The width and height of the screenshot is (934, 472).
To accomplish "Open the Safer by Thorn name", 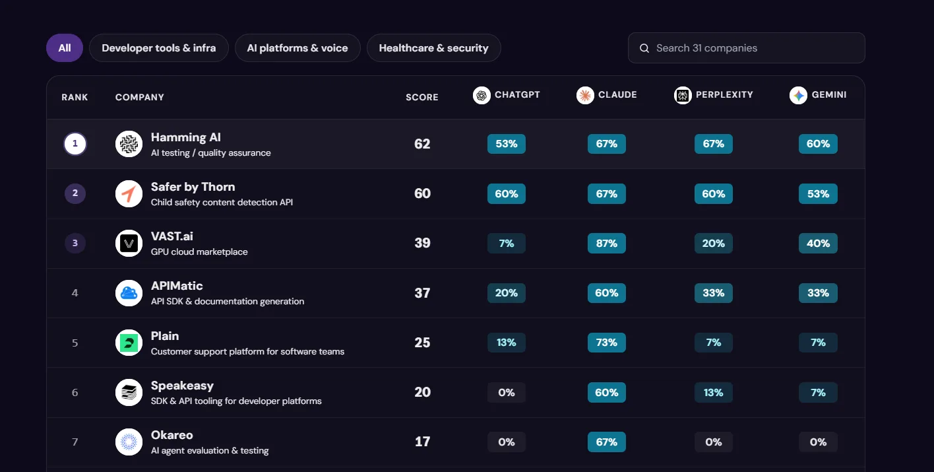I will 193,187.
